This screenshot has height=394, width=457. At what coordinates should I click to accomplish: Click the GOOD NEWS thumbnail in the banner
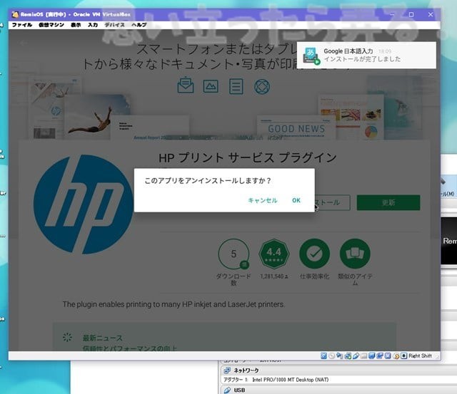[296, 128]
